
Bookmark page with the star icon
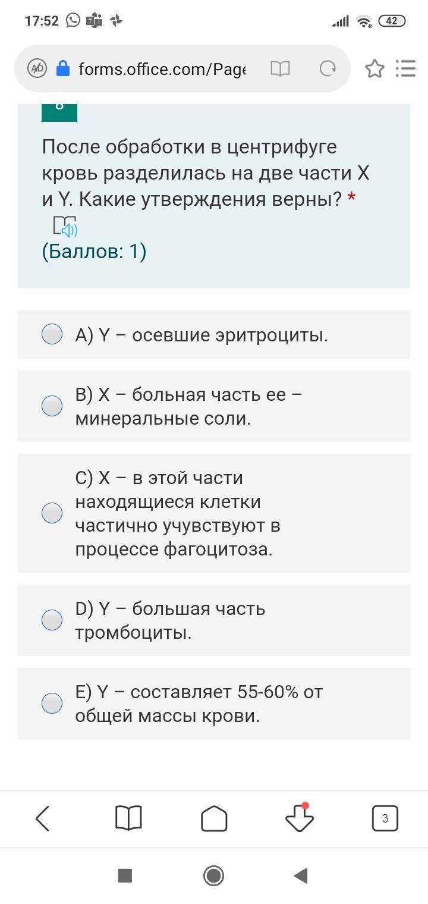coord(374,69)
